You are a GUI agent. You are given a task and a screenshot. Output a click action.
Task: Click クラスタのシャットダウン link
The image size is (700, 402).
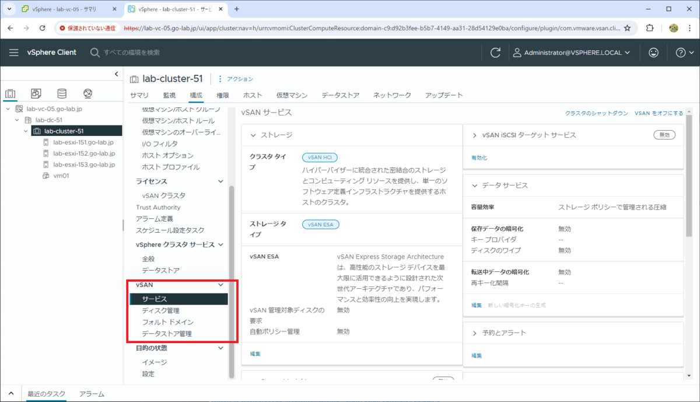point(597,113)
